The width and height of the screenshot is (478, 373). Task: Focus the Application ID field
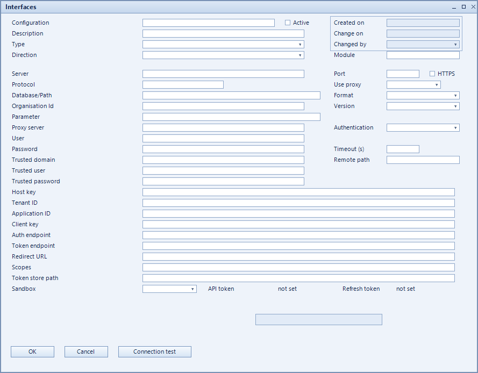(x=298, y=213)
